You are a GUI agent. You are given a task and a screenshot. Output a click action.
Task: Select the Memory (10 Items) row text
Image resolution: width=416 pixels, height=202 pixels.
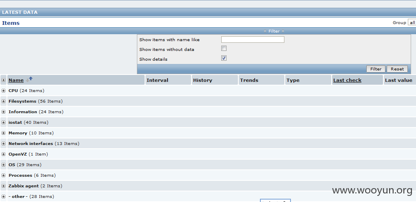pos(31,133)
